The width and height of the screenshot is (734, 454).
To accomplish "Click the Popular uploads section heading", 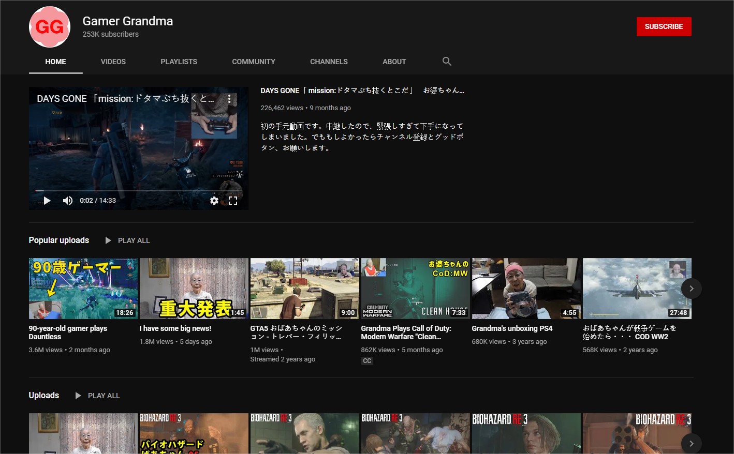I will pyautogui.click(x=59, y=240).
